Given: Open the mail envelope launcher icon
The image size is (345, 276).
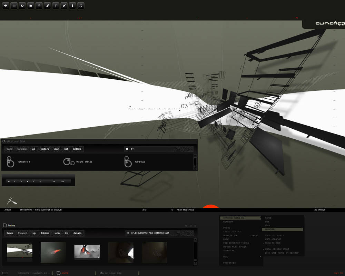Looking at the screenshot, I should coord(14,6).
